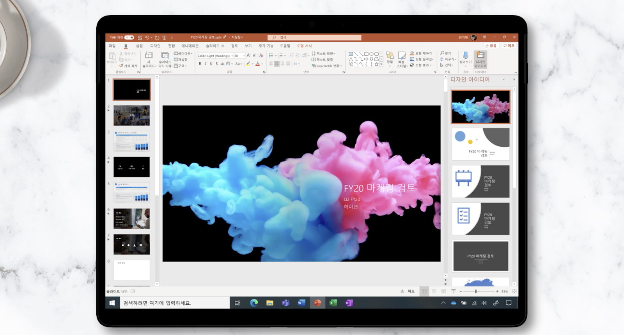624x335 pixels.
Task: Click the Slide Sorter view icon
Action: coord(434,291)
